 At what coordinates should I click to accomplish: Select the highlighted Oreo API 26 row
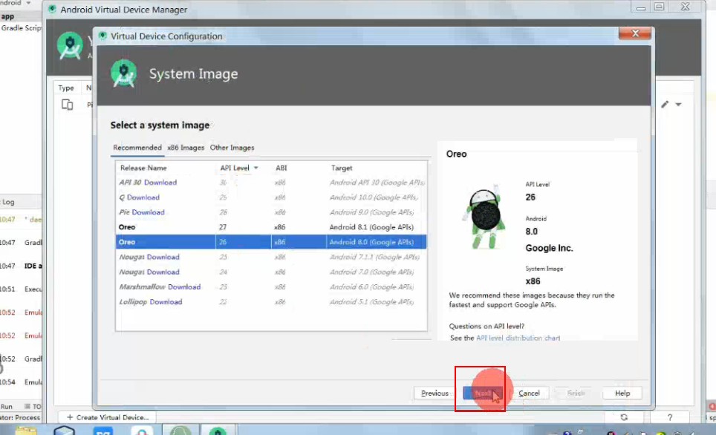click(x=271, y=242)
